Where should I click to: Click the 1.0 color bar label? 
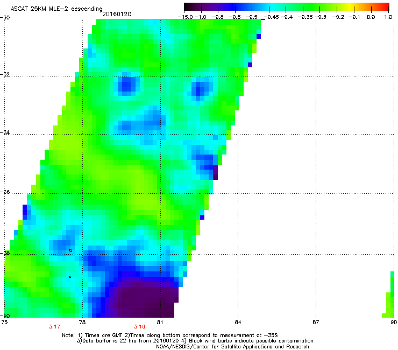(388, 17)
